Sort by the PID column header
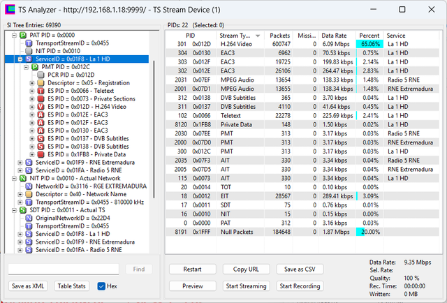This screenshot has height=303, width=447. pyautogui.click(x=191, y=36)
